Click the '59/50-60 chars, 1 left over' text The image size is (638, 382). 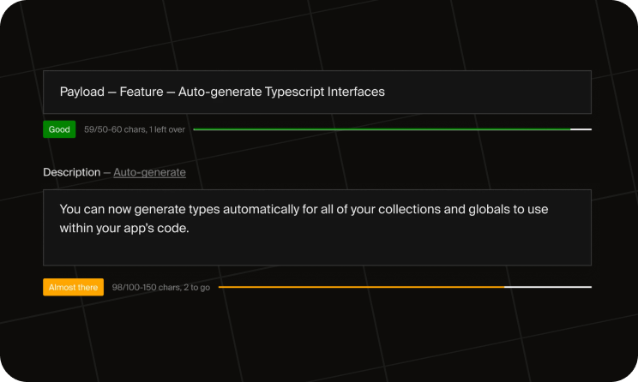pos(135,129)
